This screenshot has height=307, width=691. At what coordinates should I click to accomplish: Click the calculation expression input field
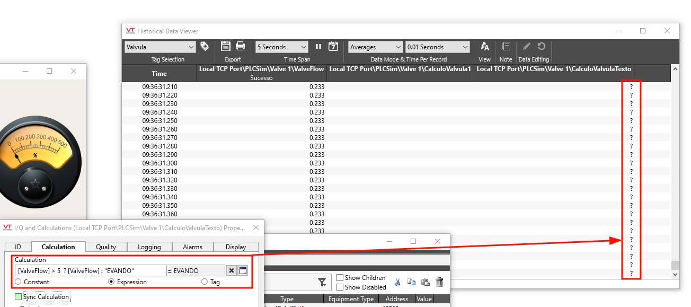[90, 270]
